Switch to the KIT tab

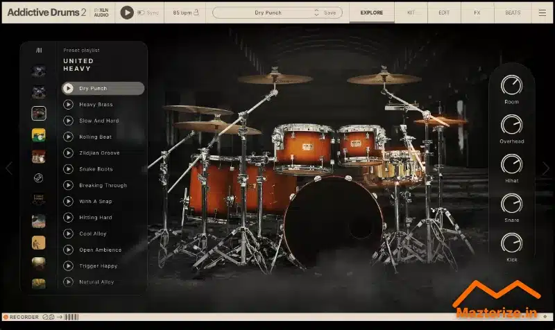[x=411, y=12]
